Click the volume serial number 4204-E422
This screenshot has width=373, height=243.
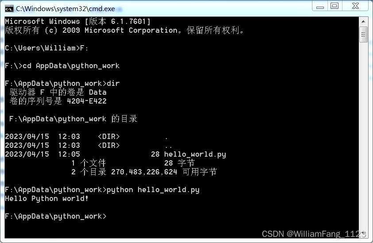point(87,101)
